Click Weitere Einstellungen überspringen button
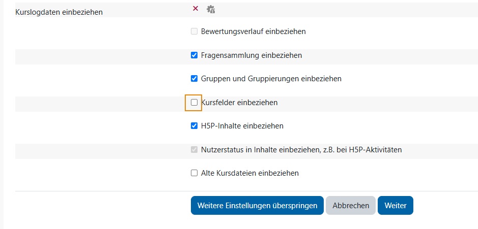Screen dimensions: 478x229 tap(257, 206)
